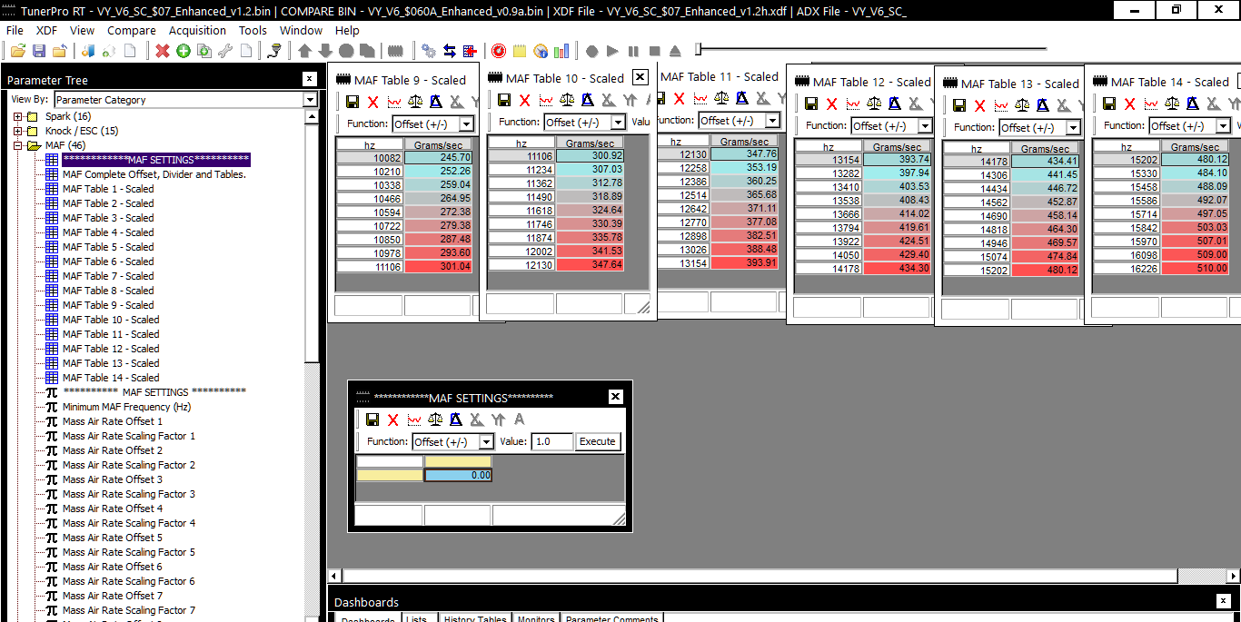Screen dimensions: 1241x622
Task: Click the red X delete item toolbar icon
Action: [x=163, y=51]
